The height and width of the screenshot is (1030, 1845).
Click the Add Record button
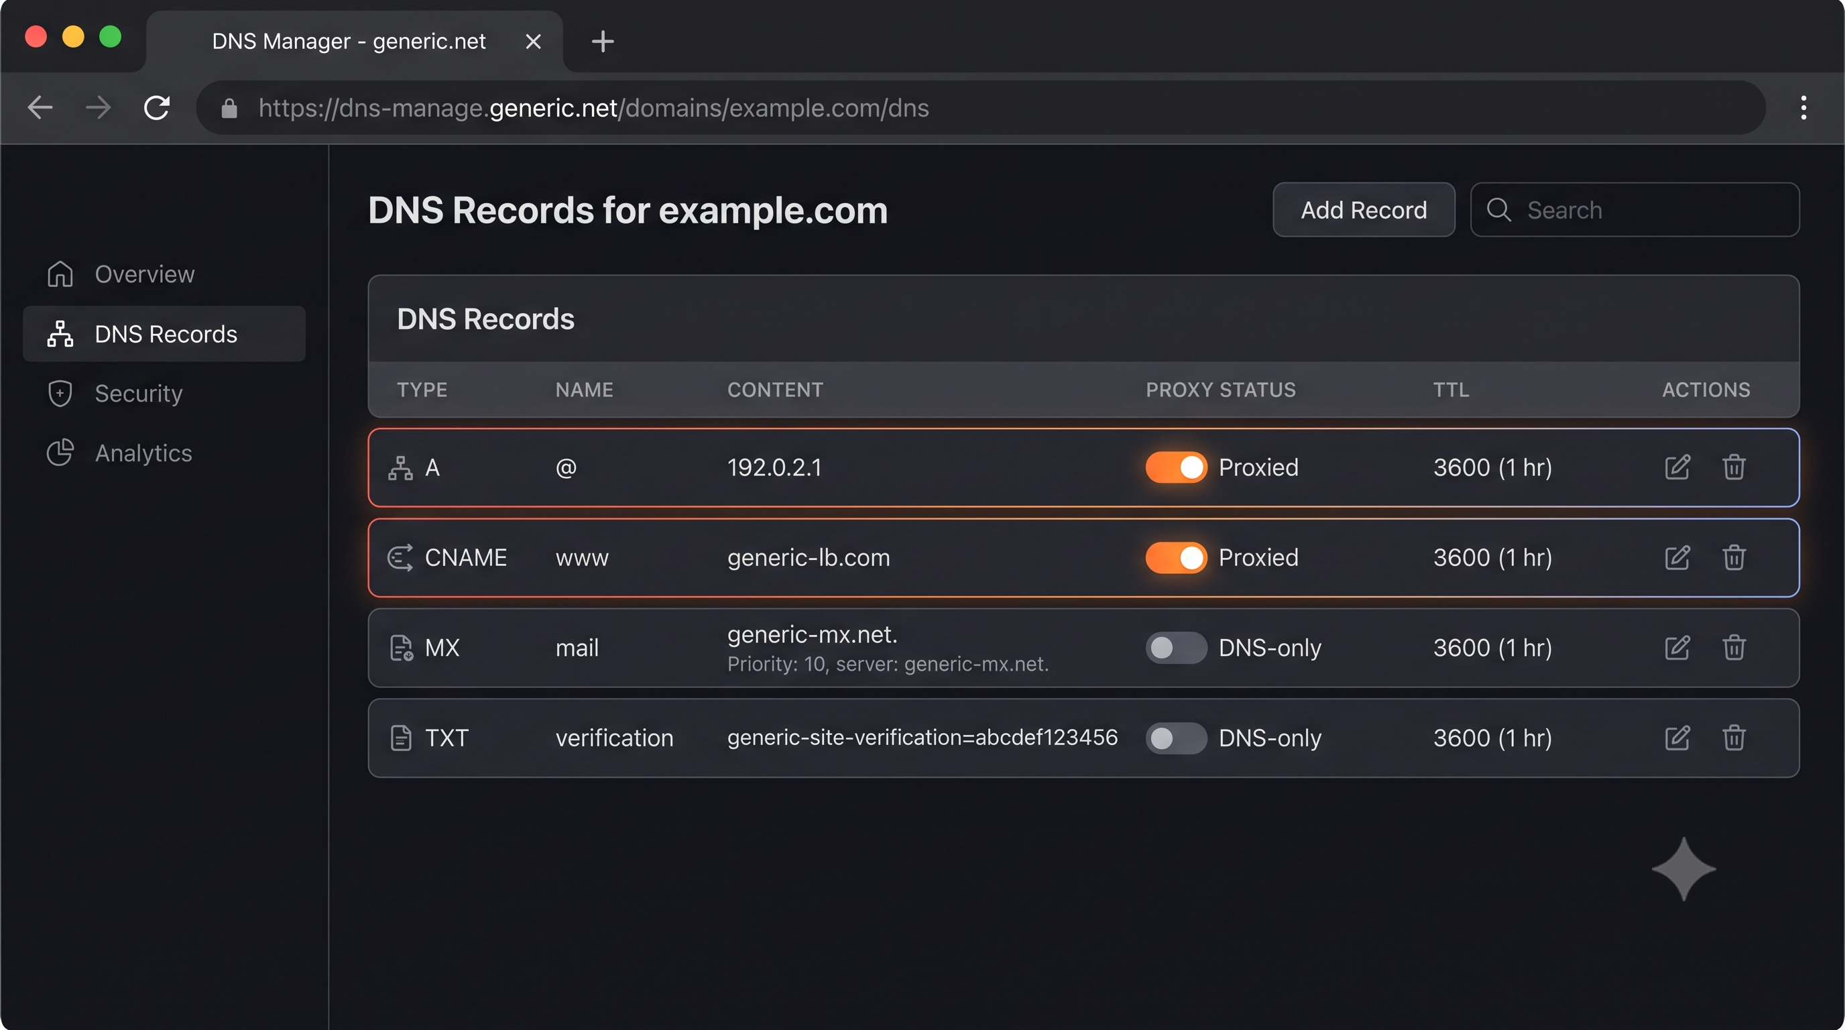point(1364,210)
